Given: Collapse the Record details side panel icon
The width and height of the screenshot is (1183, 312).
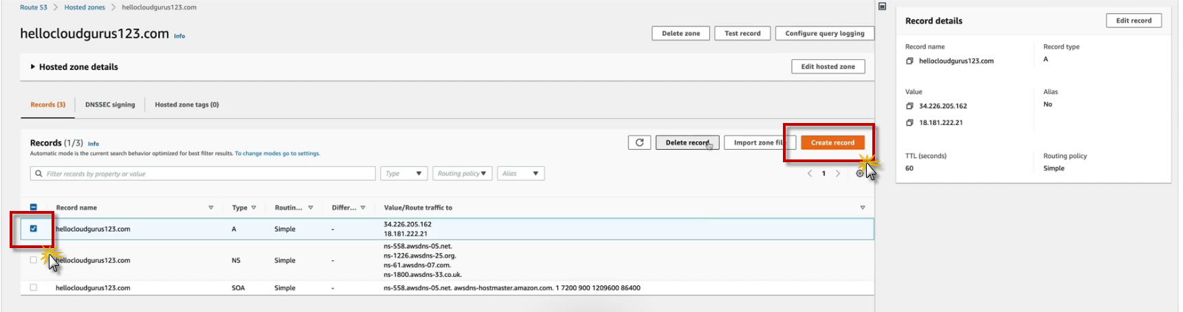Looking at the screenshot, I should point(882,6).
